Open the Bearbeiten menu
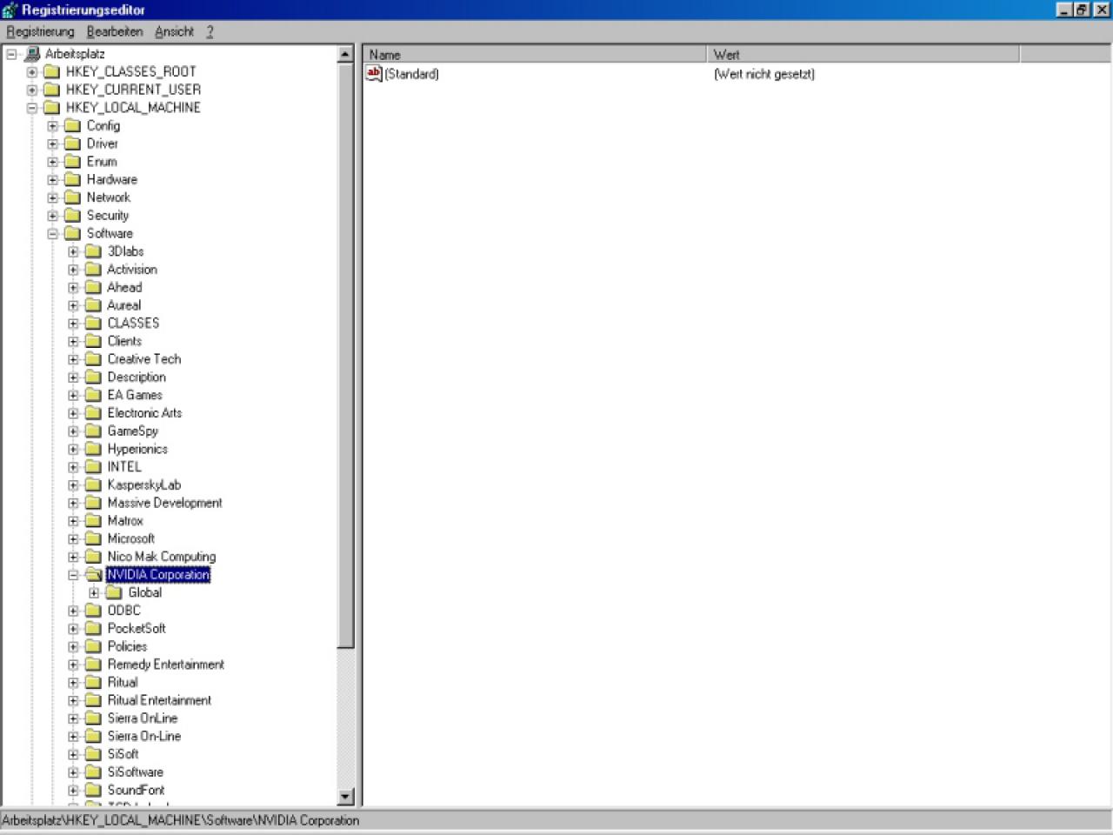 pyautogui.click(x=115, y=31)
